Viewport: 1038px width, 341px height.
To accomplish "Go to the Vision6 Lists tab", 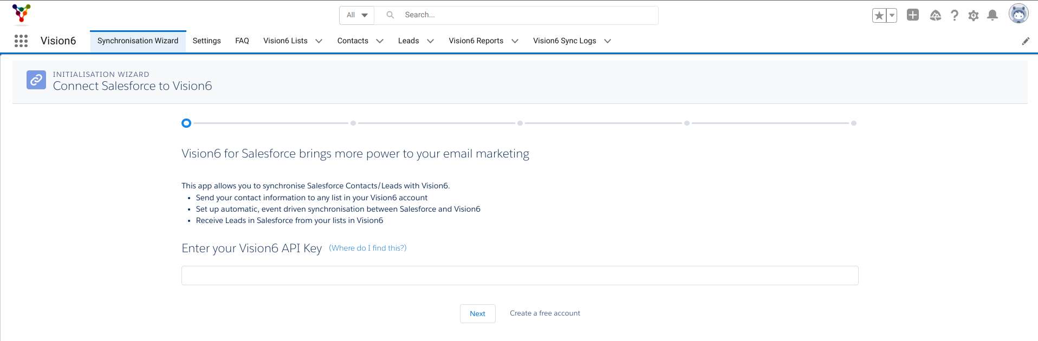I will pyautogui.click(x=286, y=41).
